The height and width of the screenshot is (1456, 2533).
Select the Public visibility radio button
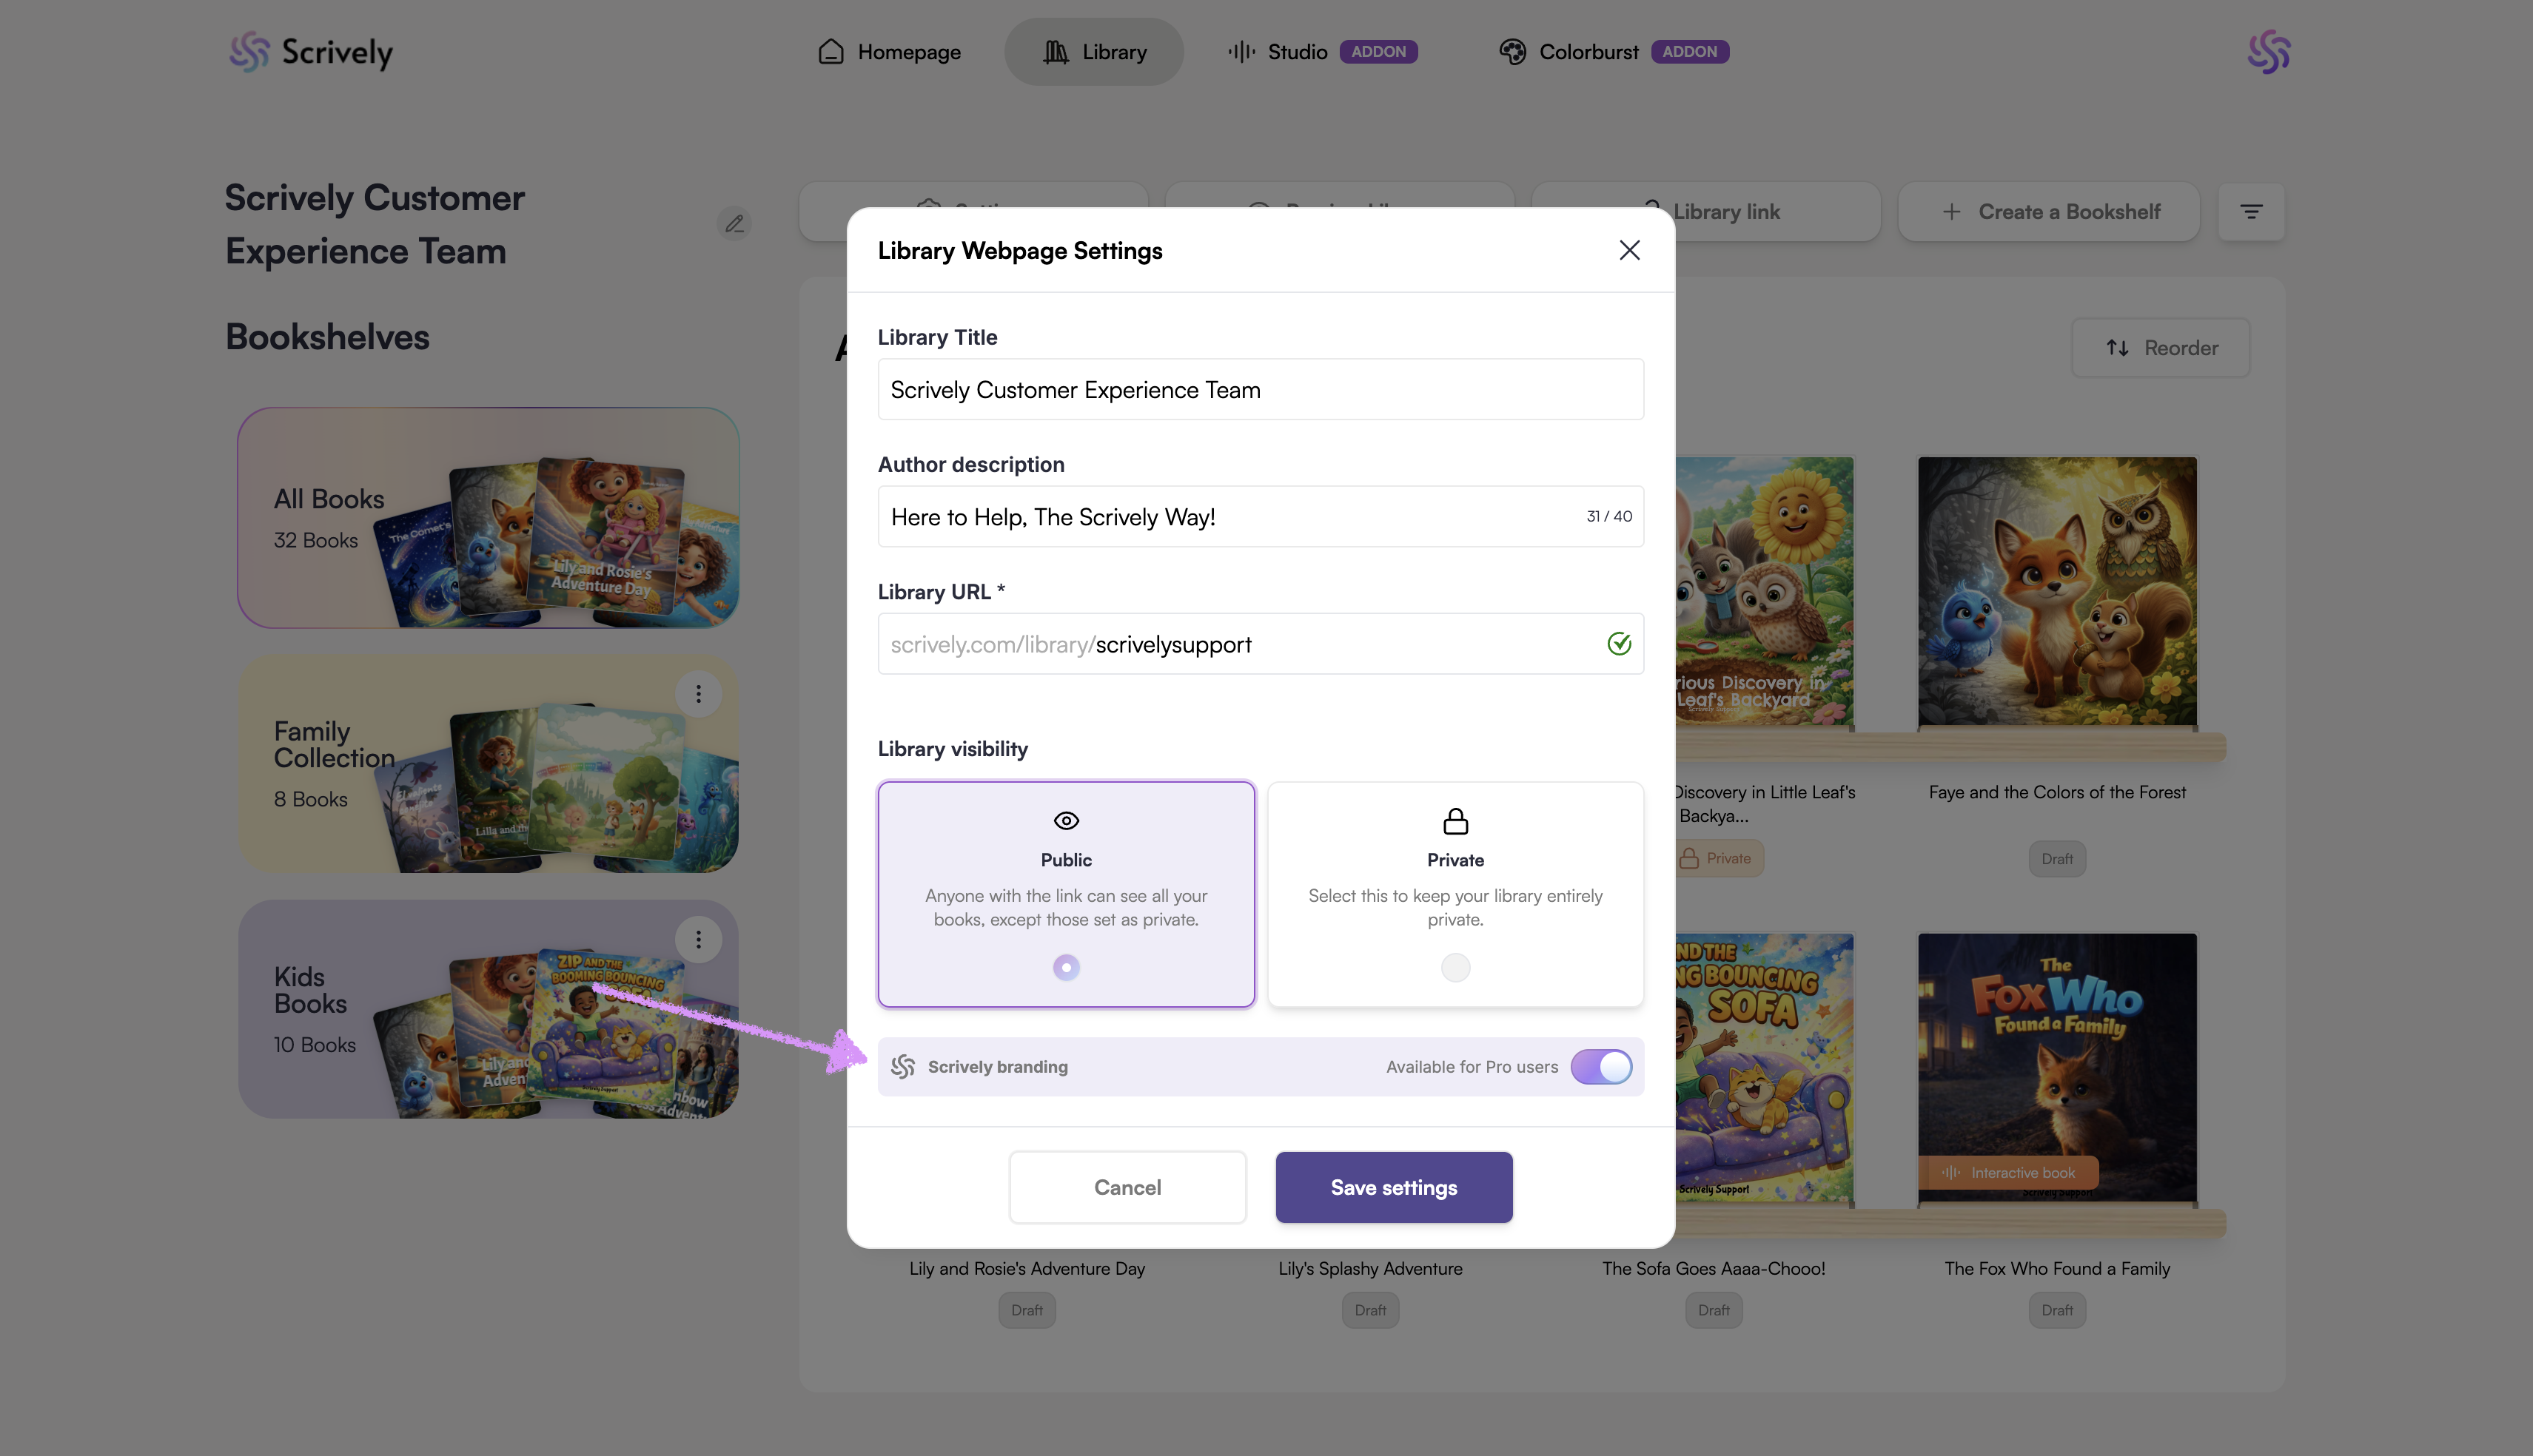click(x=1065, y=967)
